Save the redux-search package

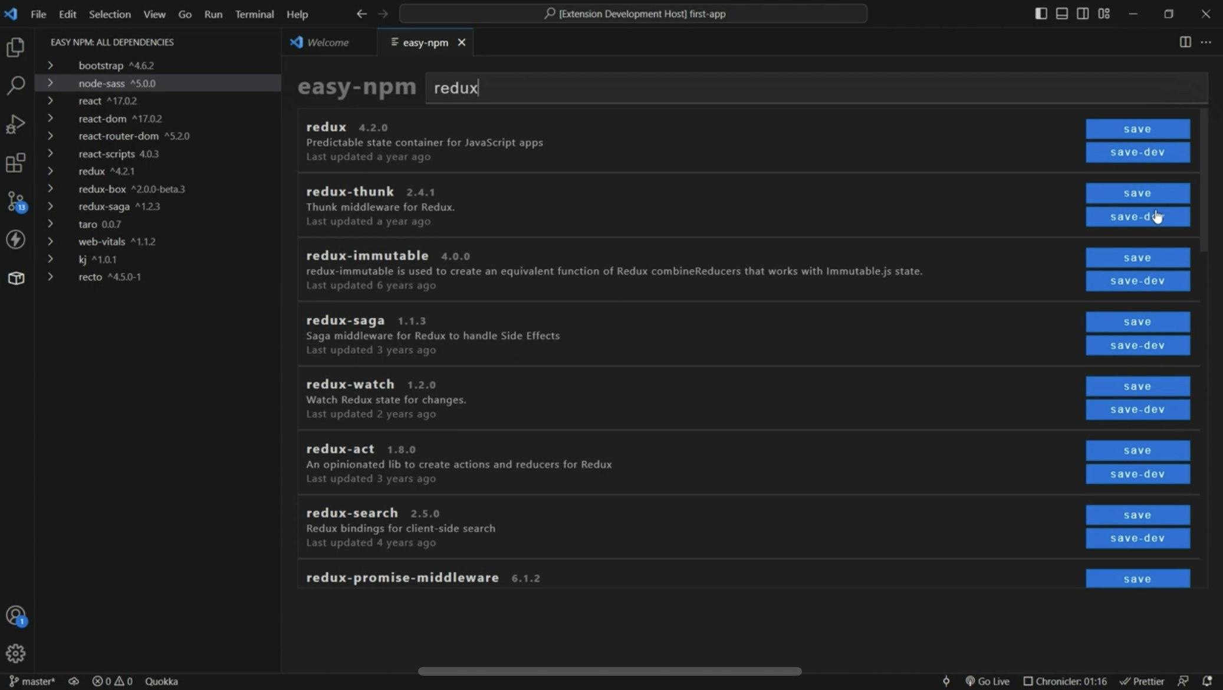pyautogui.click(x=1137, y=515)
